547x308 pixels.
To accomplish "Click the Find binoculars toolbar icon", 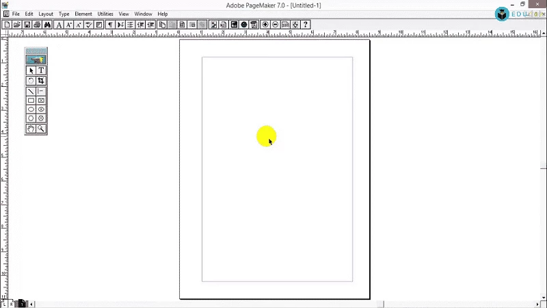I will (x=47, y=25).
